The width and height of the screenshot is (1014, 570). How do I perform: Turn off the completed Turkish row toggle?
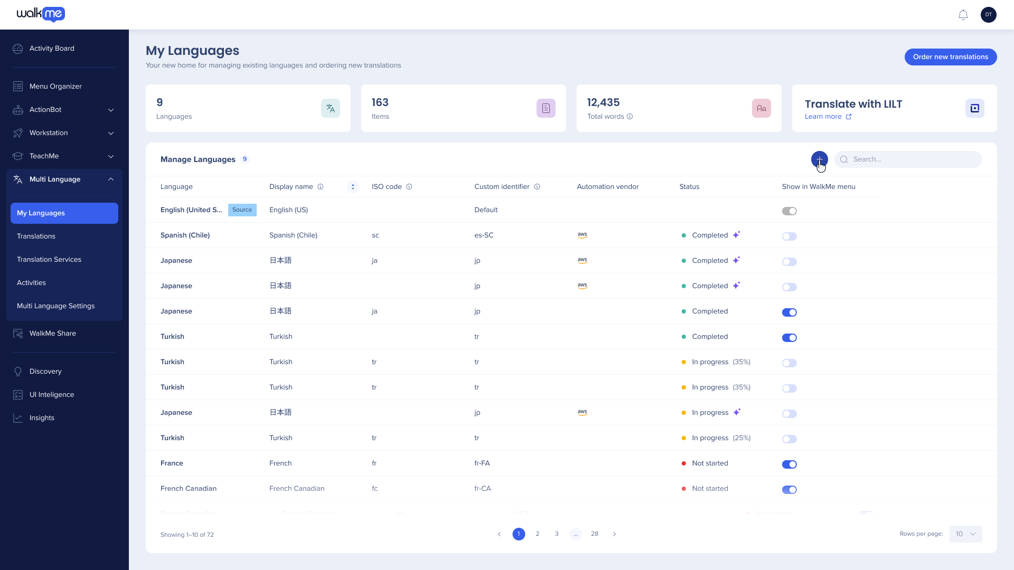[x=789, y=338]
